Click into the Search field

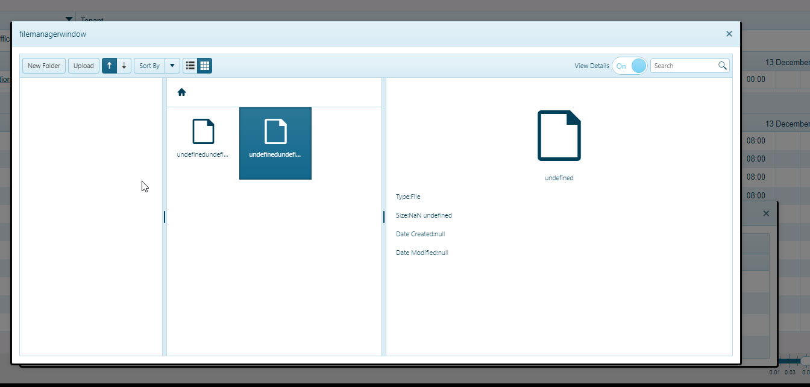(684, 66)
